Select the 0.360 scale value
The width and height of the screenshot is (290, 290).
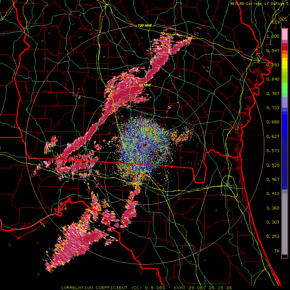(x=273, y=208)
